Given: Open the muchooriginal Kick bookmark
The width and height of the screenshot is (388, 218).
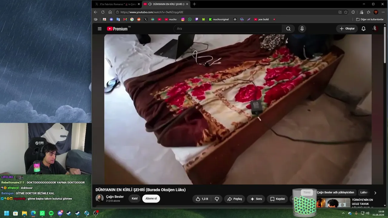Looking at the screenshot, I should click(219, 19).
